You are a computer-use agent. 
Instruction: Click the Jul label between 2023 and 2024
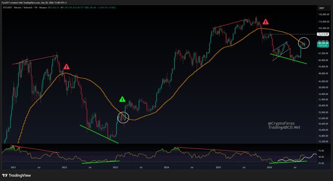pyautogui.click(x=141, y=167)
